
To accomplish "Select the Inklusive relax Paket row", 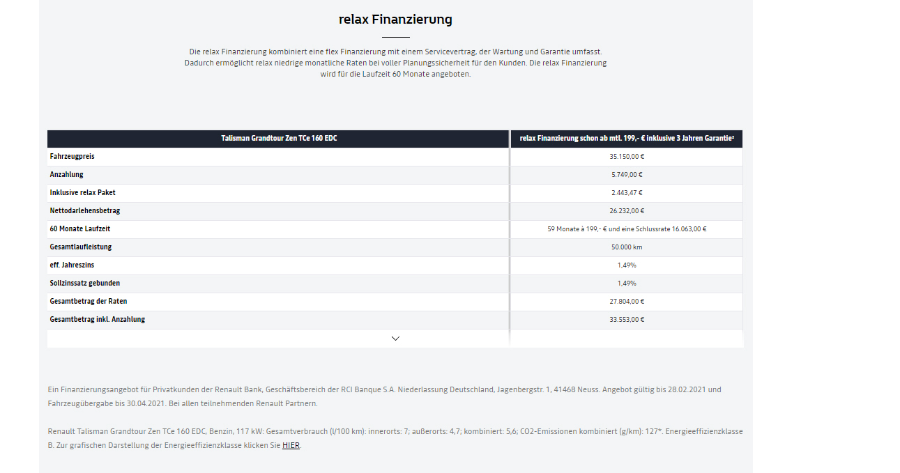I will pyautogui.click(x=395, y=193).
